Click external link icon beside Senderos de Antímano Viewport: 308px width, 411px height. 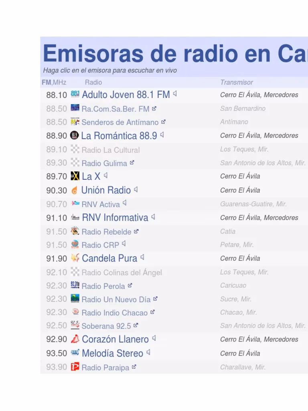164,122
